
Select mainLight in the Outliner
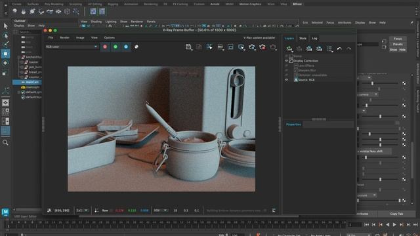coord(33,87)
